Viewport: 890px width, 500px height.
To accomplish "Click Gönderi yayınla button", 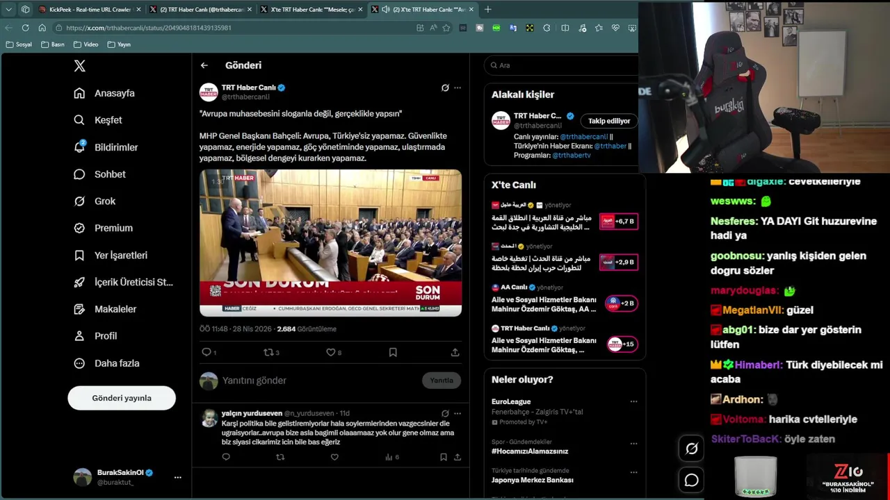I will pos(122,398).
